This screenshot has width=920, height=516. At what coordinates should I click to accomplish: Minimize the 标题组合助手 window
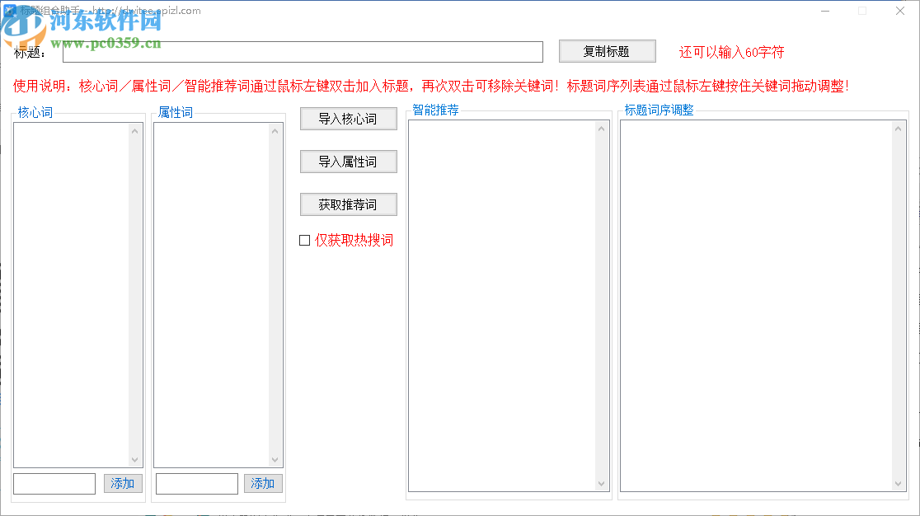click(x=824, y=11)
